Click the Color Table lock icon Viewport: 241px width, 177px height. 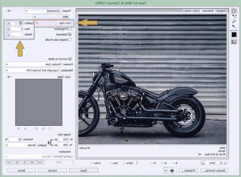tap(36, 129)
